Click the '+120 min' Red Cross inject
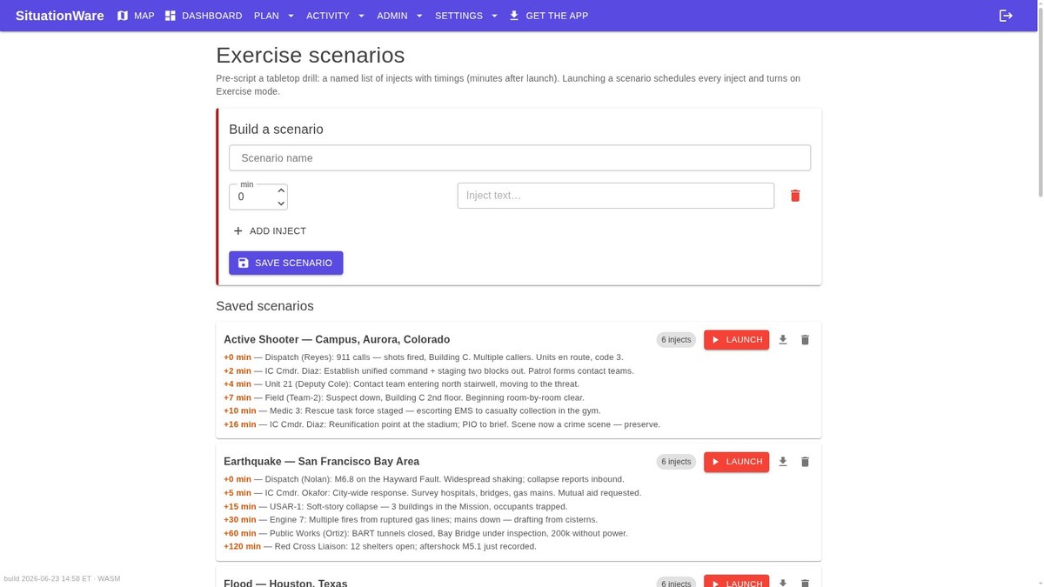 (380, 547)
